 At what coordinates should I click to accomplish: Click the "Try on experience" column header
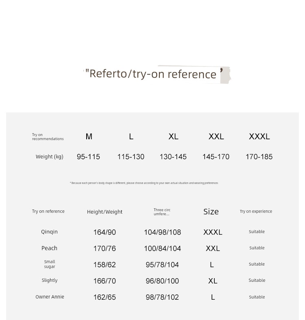[x=256, y=212]
